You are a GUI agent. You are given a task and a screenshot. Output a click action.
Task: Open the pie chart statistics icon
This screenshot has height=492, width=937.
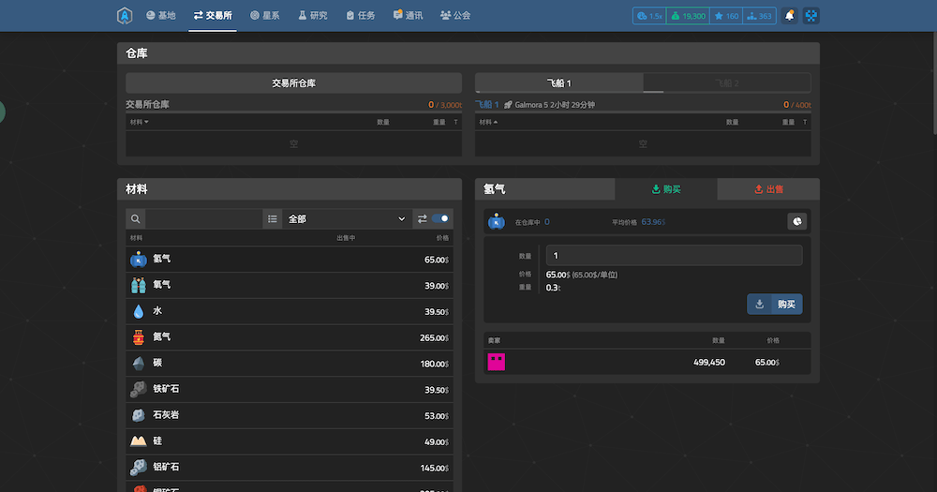pyautogui.click(x=796, y=222)
